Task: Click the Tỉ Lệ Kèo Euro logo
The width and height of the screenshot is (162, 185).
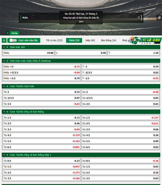Action: coord(146,40)
